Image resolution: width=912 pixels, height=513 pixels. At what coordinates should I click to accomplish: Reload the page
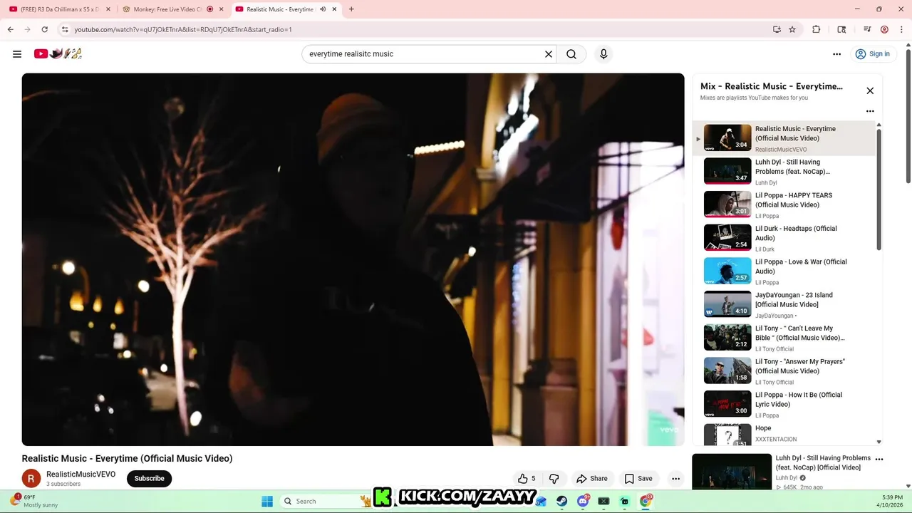(44, 29)
